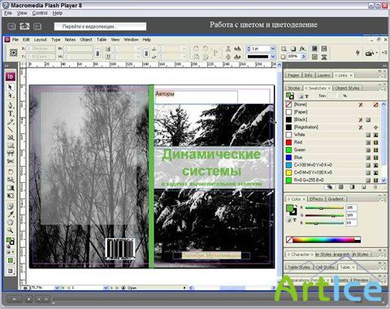
Task: Select the Scissors tool
Action: [10, 161]
